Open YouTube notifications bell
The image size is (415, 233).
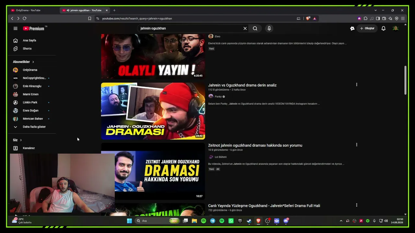384,28
